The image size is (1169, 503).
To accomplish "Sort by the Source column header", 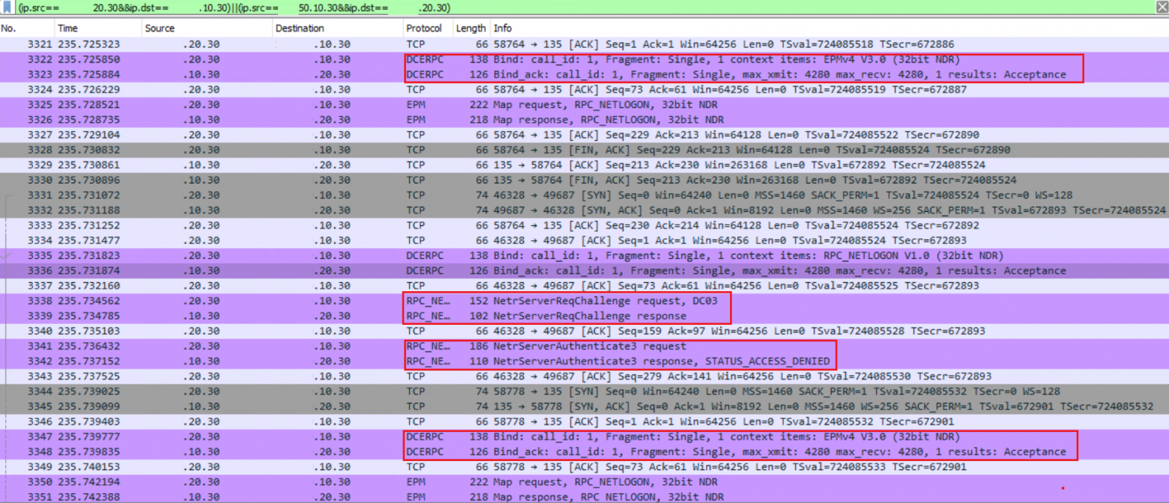I will (x=206, y=28).
